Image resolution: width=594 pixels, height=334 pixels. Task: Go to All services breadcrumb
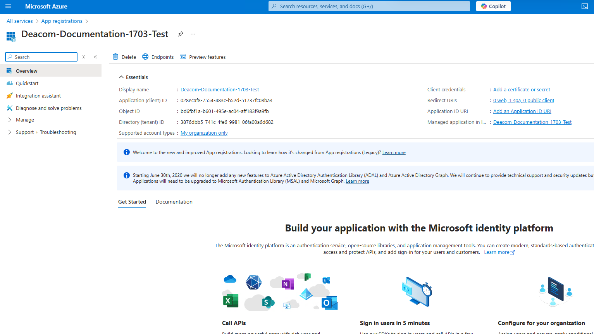click(x=20, y=21)
